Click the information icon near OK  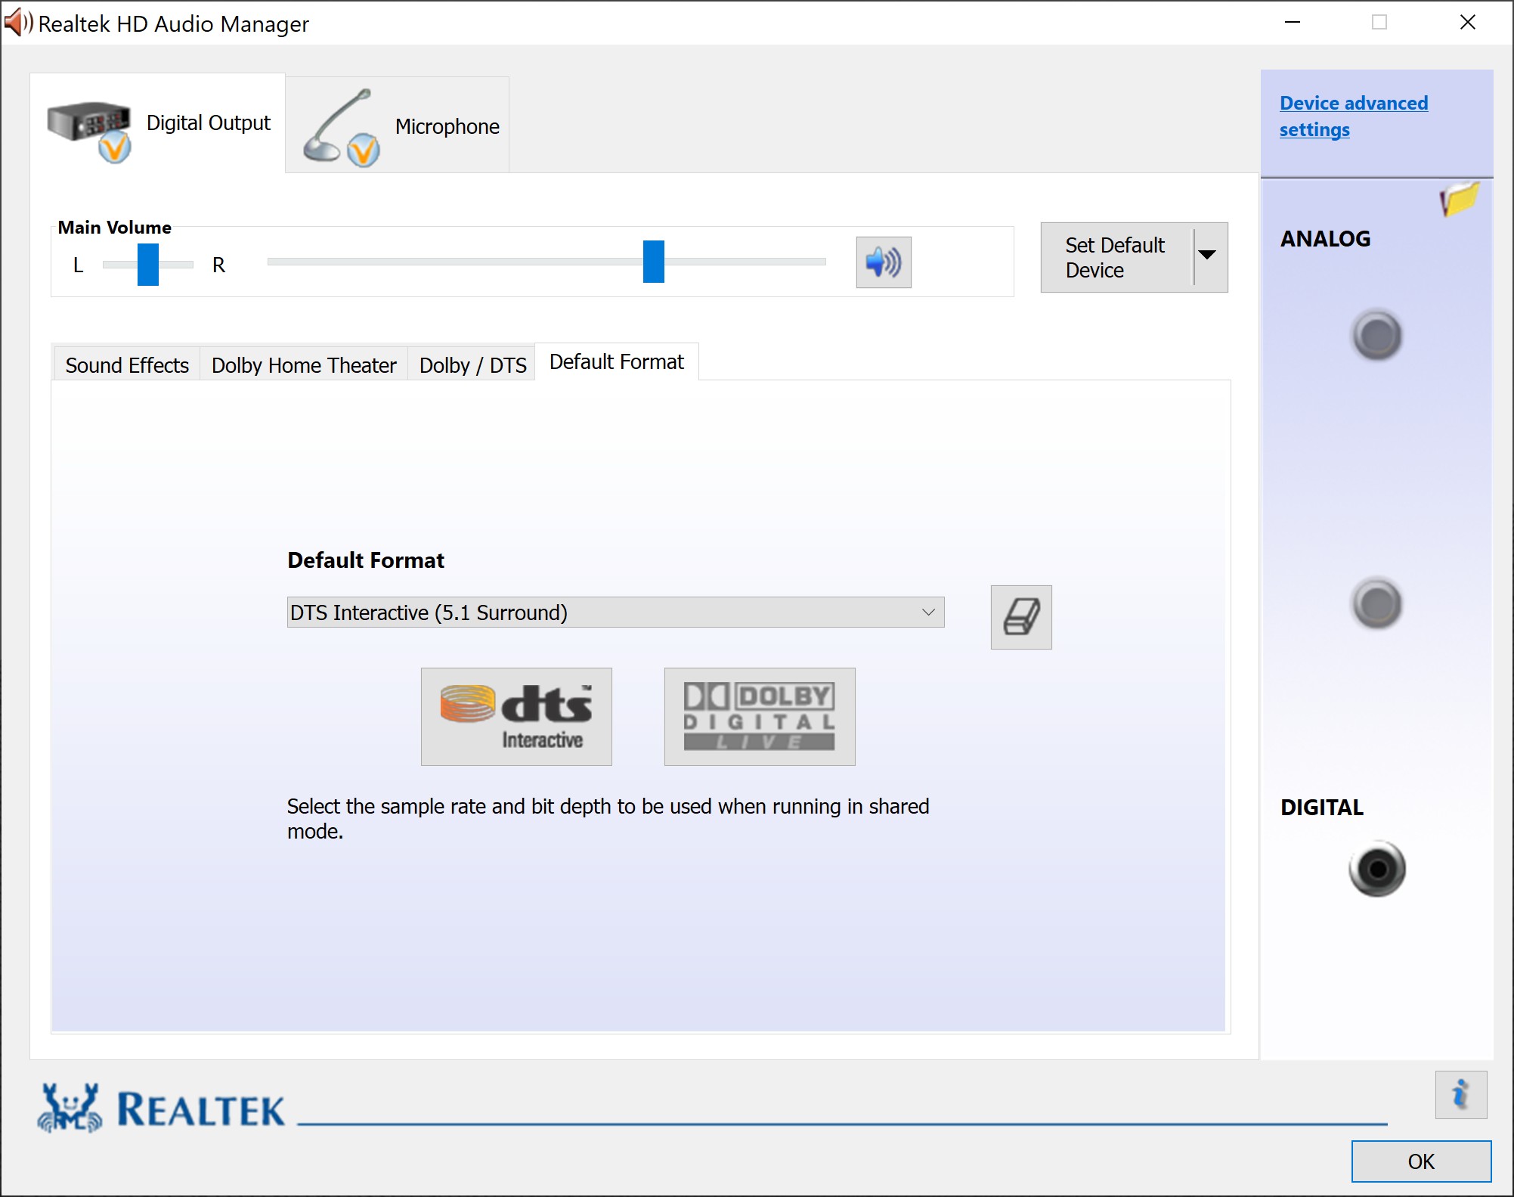[x=1460, y=1094]
